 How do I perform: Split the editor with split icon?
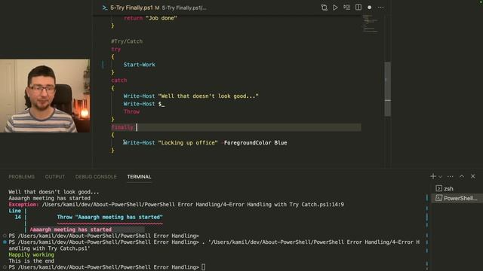click(358, 8)
